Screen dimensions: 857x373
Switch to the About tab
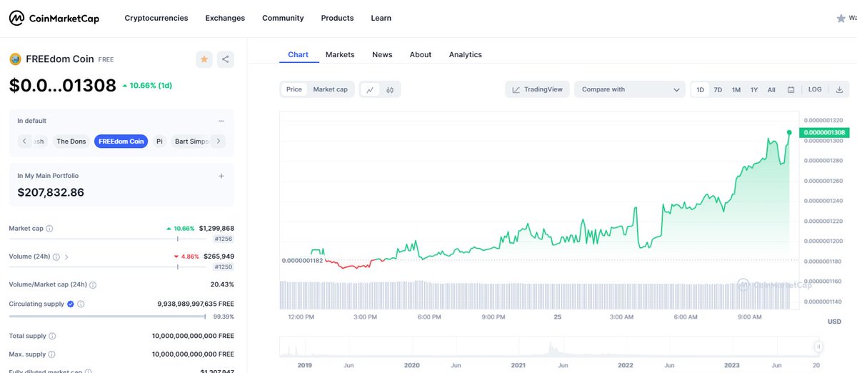click(x=421, y=54)
